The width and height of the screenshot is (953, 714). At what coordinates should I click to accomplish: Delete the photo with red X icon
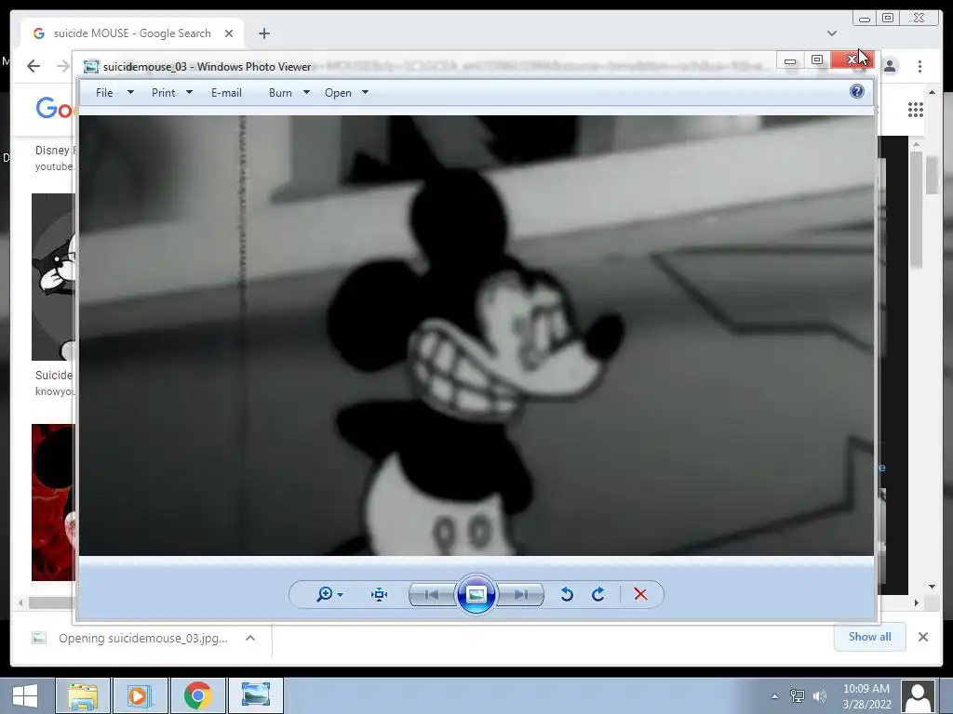click(x=640, y=594)
